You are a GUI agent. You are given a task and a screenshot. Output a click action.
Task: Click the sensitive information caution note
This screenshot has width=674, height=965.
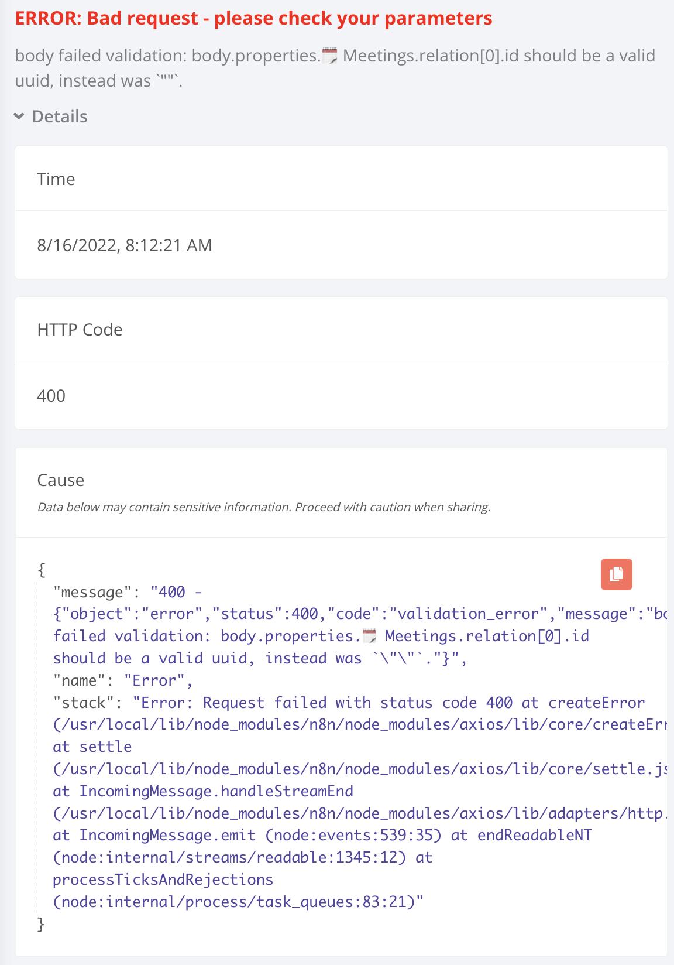click(x=264, y=507)
